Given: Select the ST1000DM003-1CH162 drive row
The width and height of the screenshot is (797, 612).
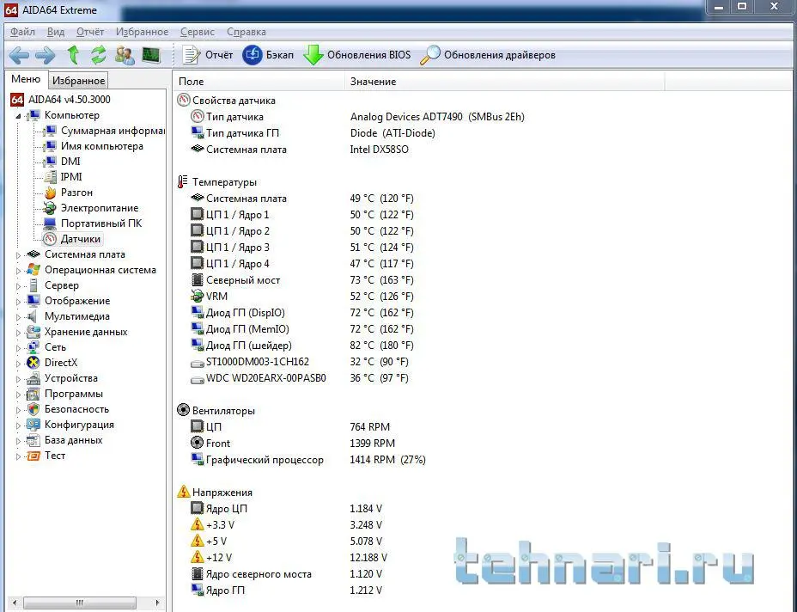Looking at the screenshot, I should pyautogui.click(x=300, y=362).
